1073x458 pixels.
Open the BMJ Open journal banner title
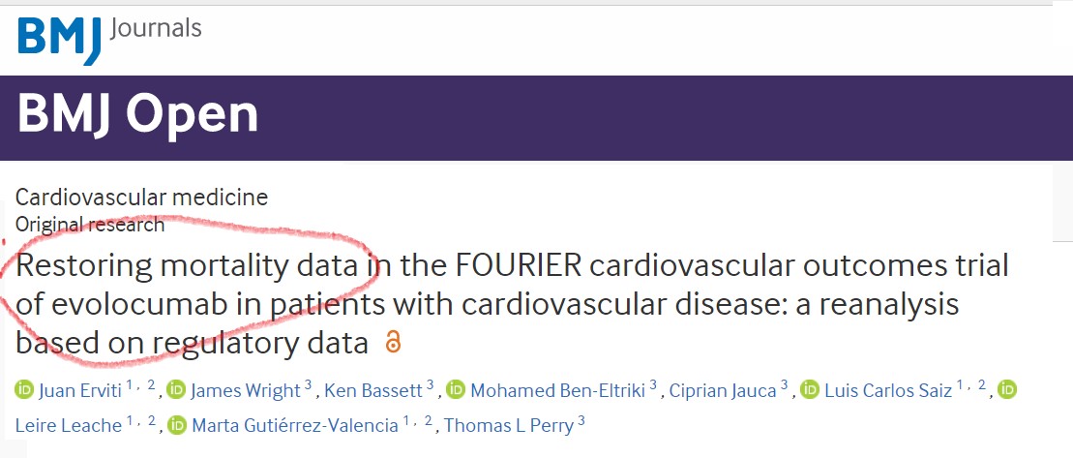tap(137, 115)
